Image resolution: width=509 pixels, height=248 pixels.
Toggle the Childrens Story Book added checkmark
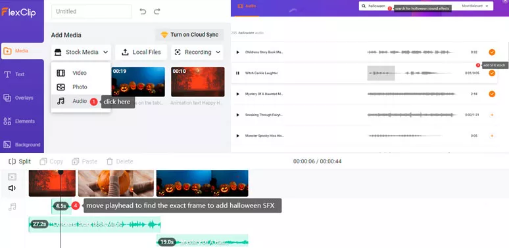[x=492, y=52]
